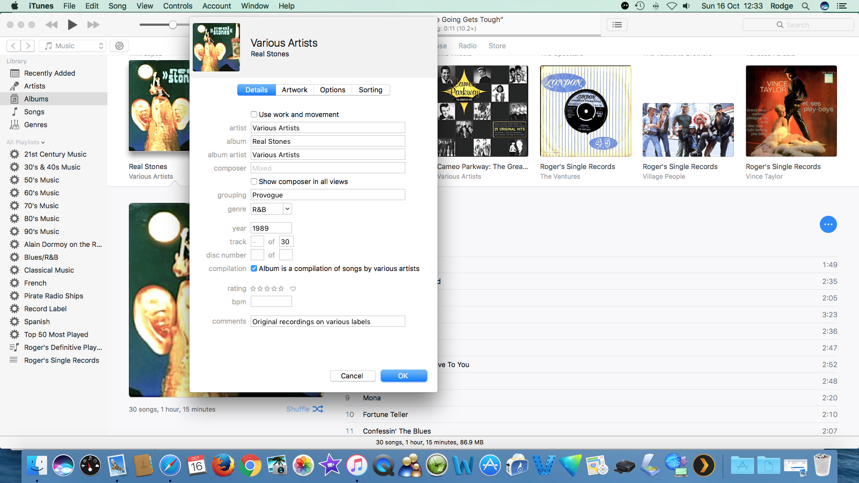Image resolution: width=859 pixels, height=483 pixels.
Task: Switch to the Options tab
Action: (333, 90)
